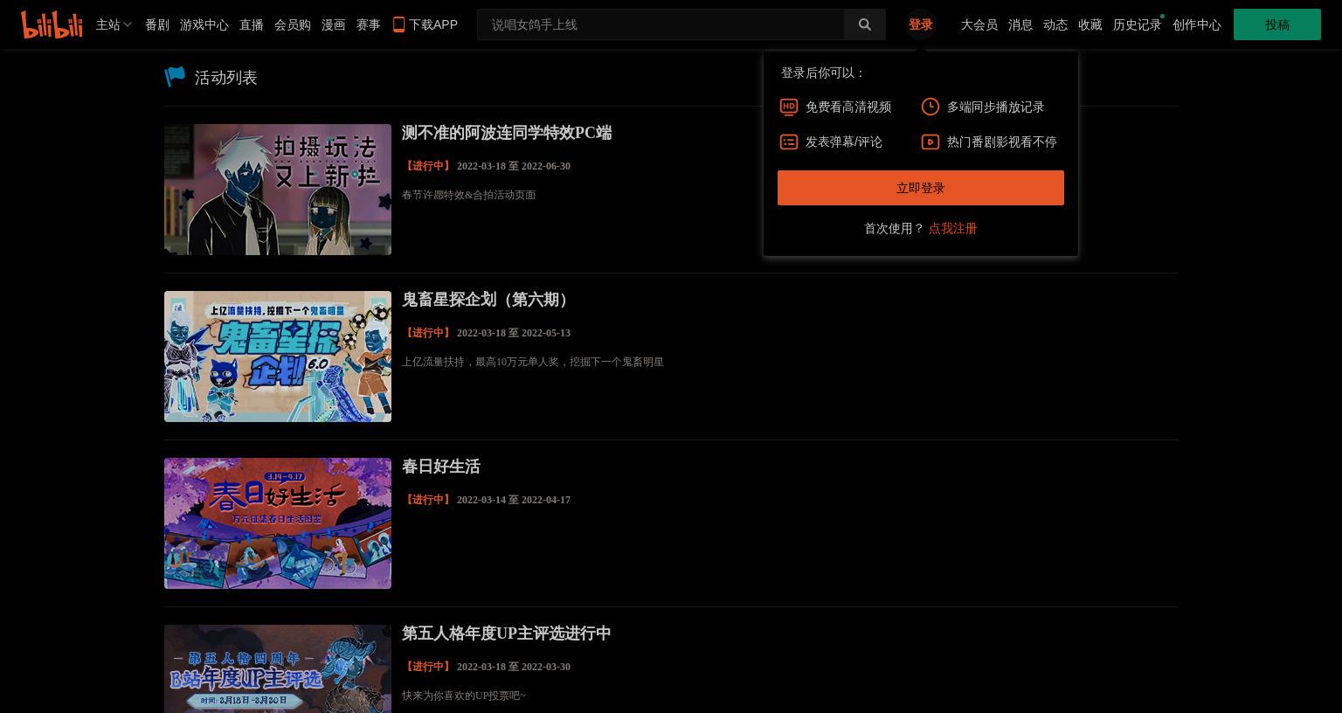Click date 2022-03-14 至 2022-04-17
The image size is (1342, 713).
coord(514,500)
